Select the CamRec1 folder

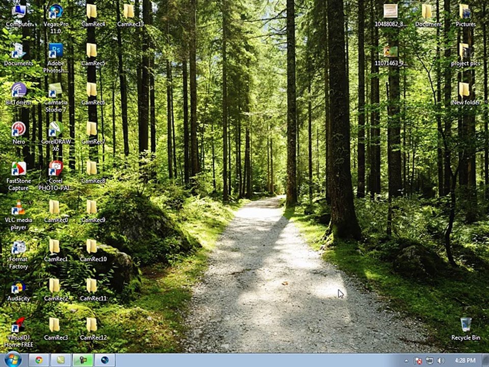pyautogui.click(x=56, y=251)
